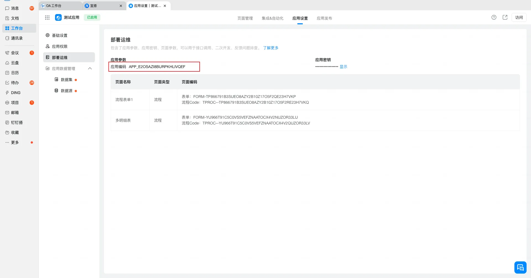
Task: Click the 测试应用 app logo icon
Action: [58, 17]
